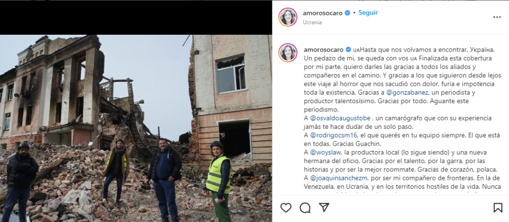Click the verified badge in the post header
This screenshot has width=509, height=222.
click(x=347, y=13)
